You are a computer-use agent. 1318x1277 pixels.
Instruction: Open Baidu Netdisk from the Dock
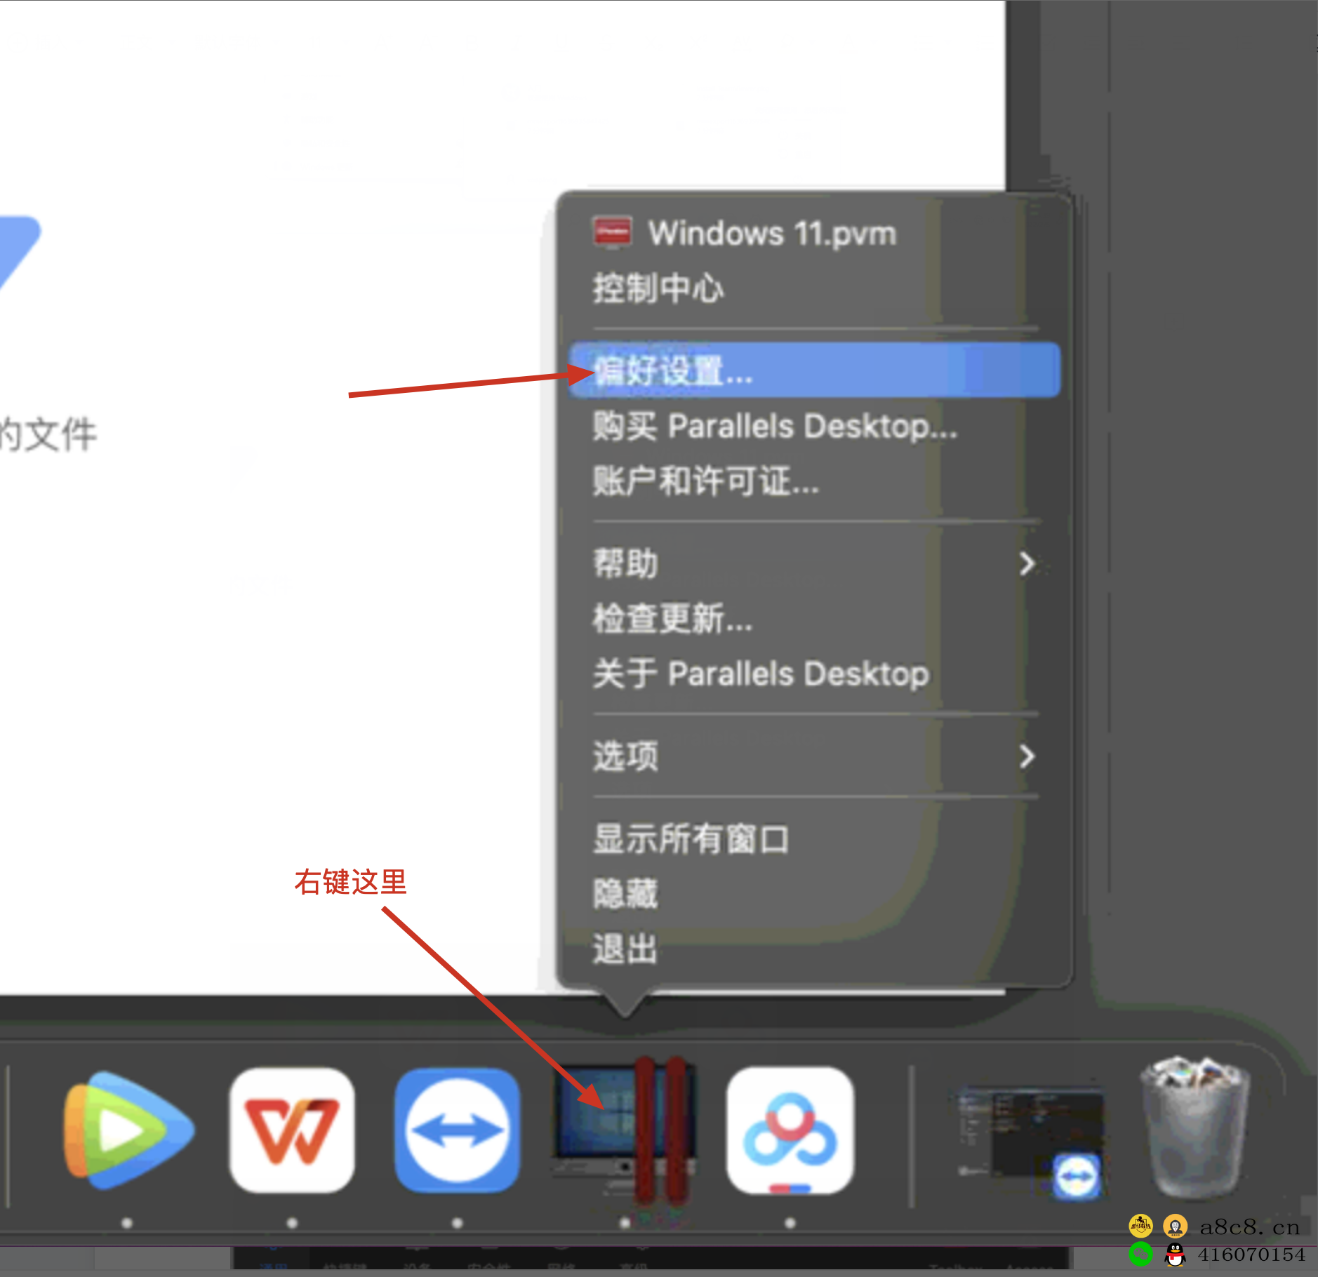click(790, 1130)
